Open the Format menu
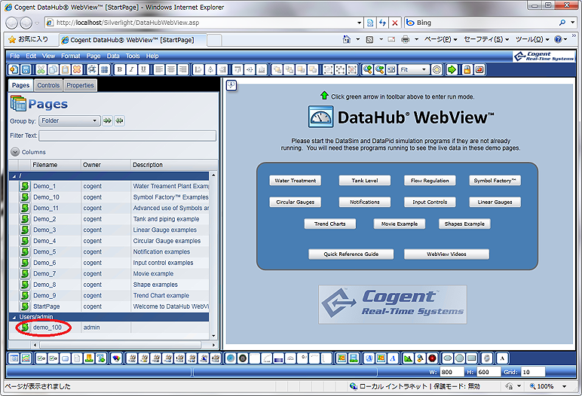 [71, 56]
